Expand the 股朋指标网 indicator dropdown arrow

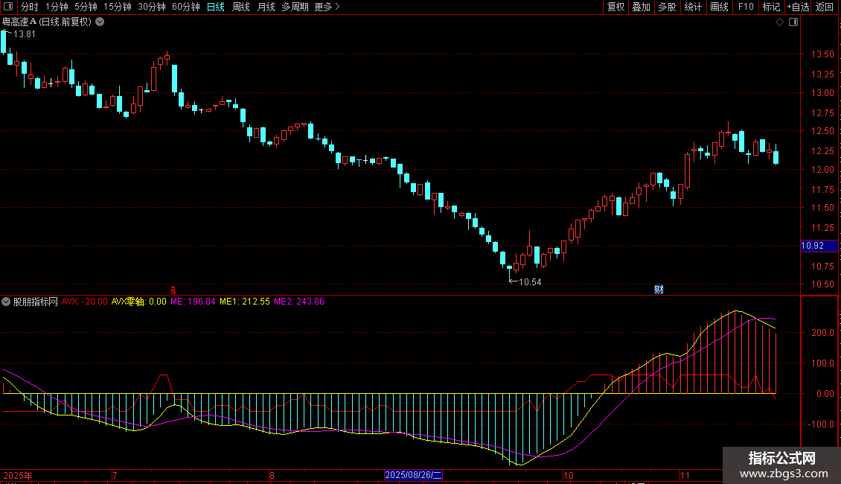[x=7, y=302]
